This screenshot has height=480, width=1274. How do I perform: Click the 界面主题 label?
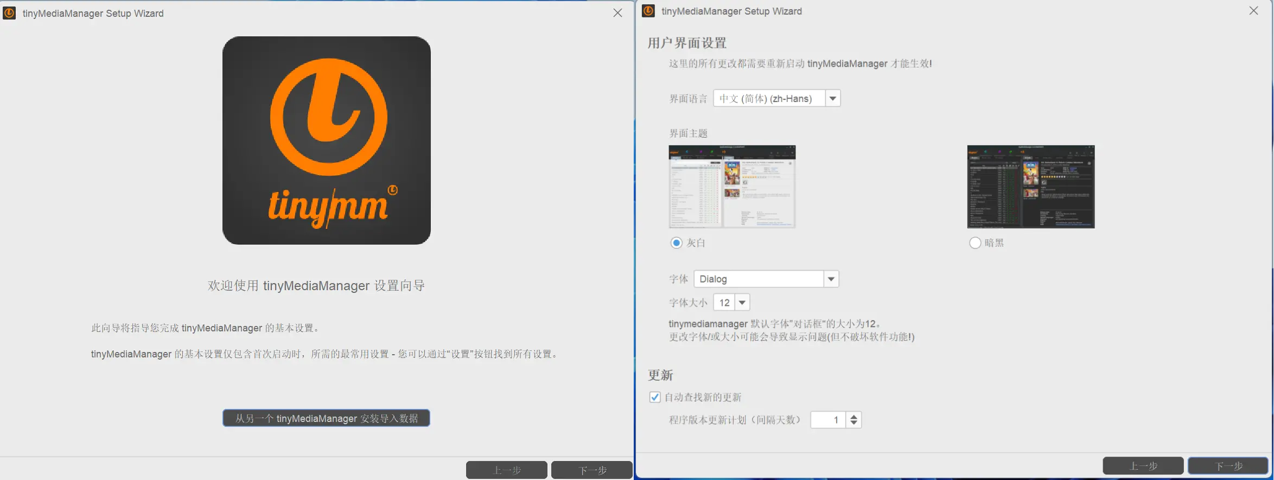tap(688, 133)
